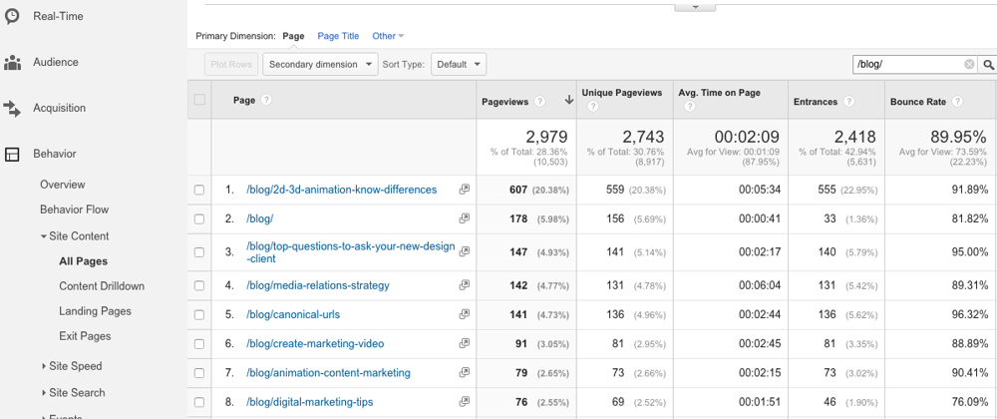Open /blog/digital-marketing-tips page link
Viewport: 997px width, 419px height.
coord(310,402)
